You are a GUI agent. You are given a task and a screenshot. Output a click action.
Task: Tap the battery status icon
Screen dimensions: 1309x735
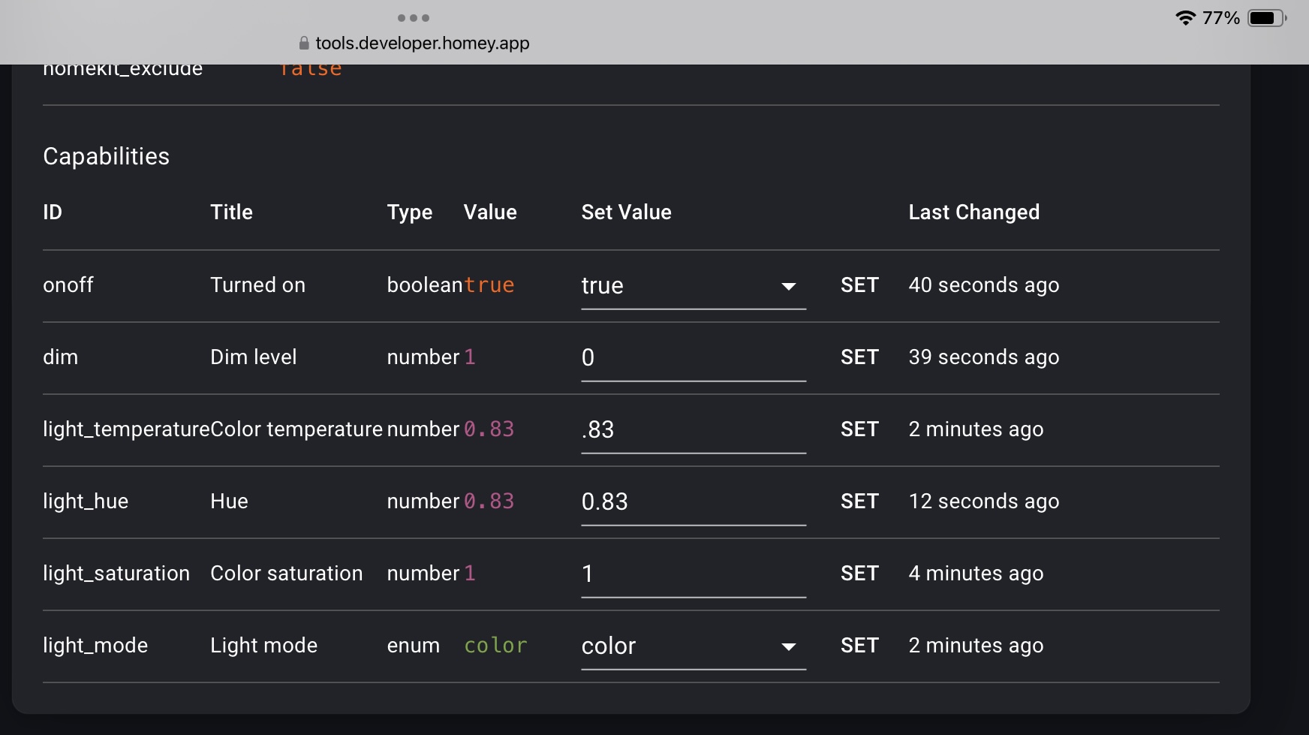point(1266,18)
